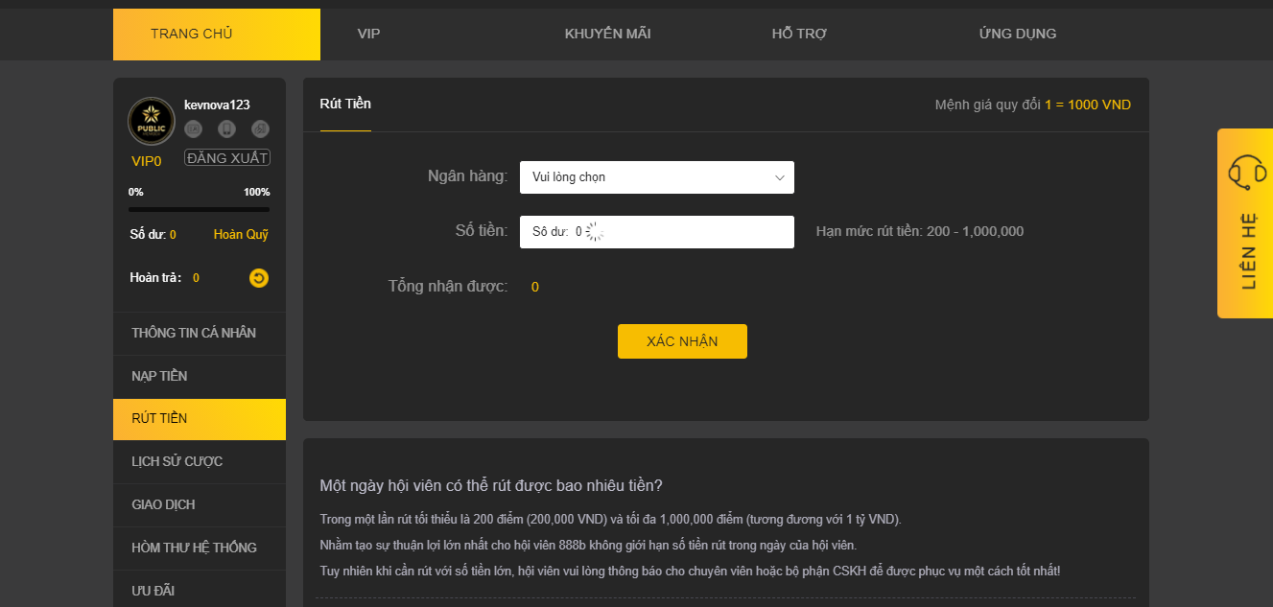Open the LIÊN HỆ headset support widget
Screen dimensions: 1273x607
pyautogui.click(x=1245, y=222)
